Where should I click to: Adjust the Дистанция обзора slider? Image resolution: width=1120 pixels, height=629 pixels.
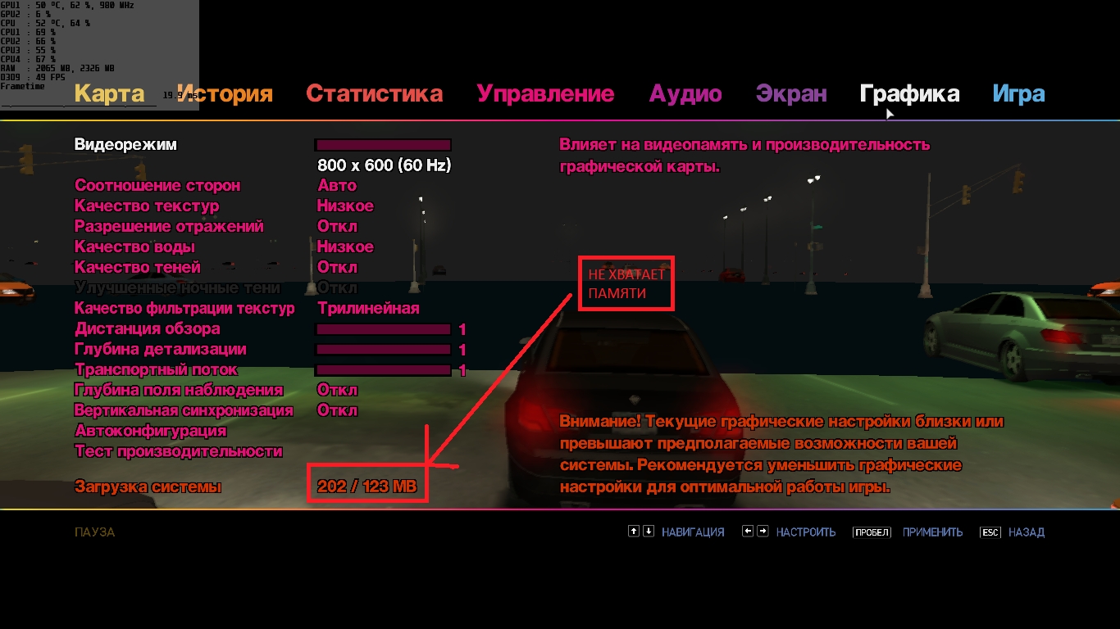point(383,329)
